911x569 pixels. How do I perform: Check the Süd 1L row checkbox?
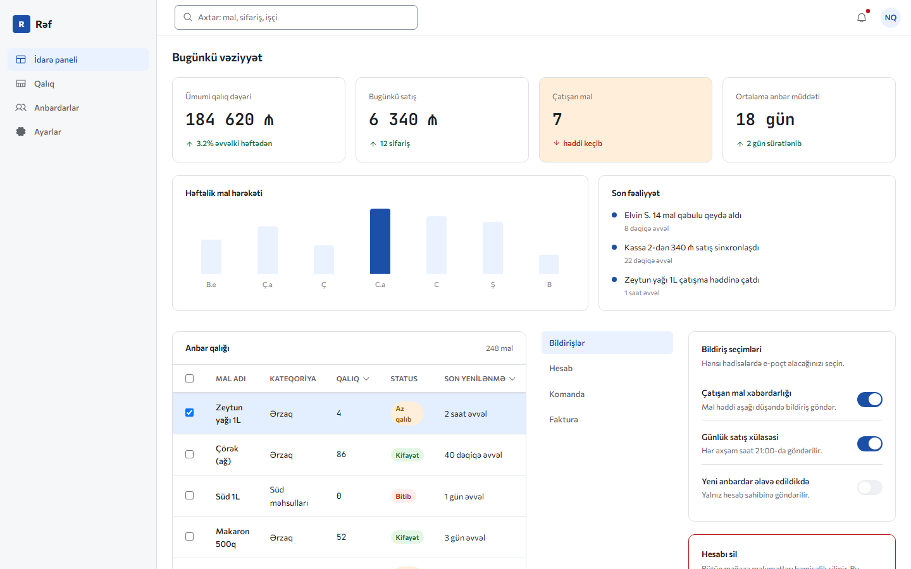[189, 496]
